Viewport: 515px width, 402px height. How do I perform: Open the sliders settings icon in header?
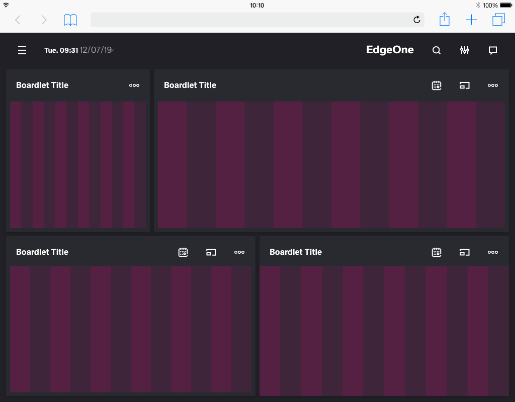pos(465,50)
